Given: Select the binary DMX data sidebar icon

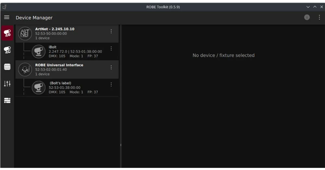Looking at the screenshot, I should click(7, 67).
